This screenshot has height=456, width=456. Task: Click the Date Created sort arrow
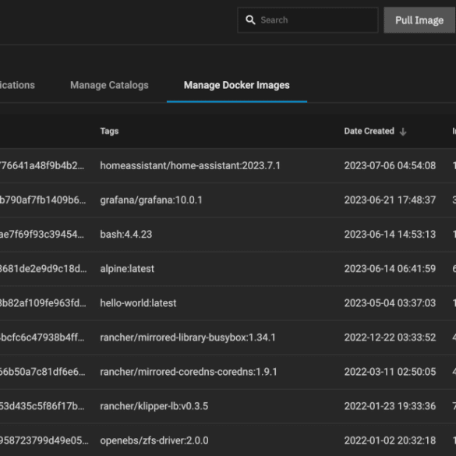pos(403,132)
